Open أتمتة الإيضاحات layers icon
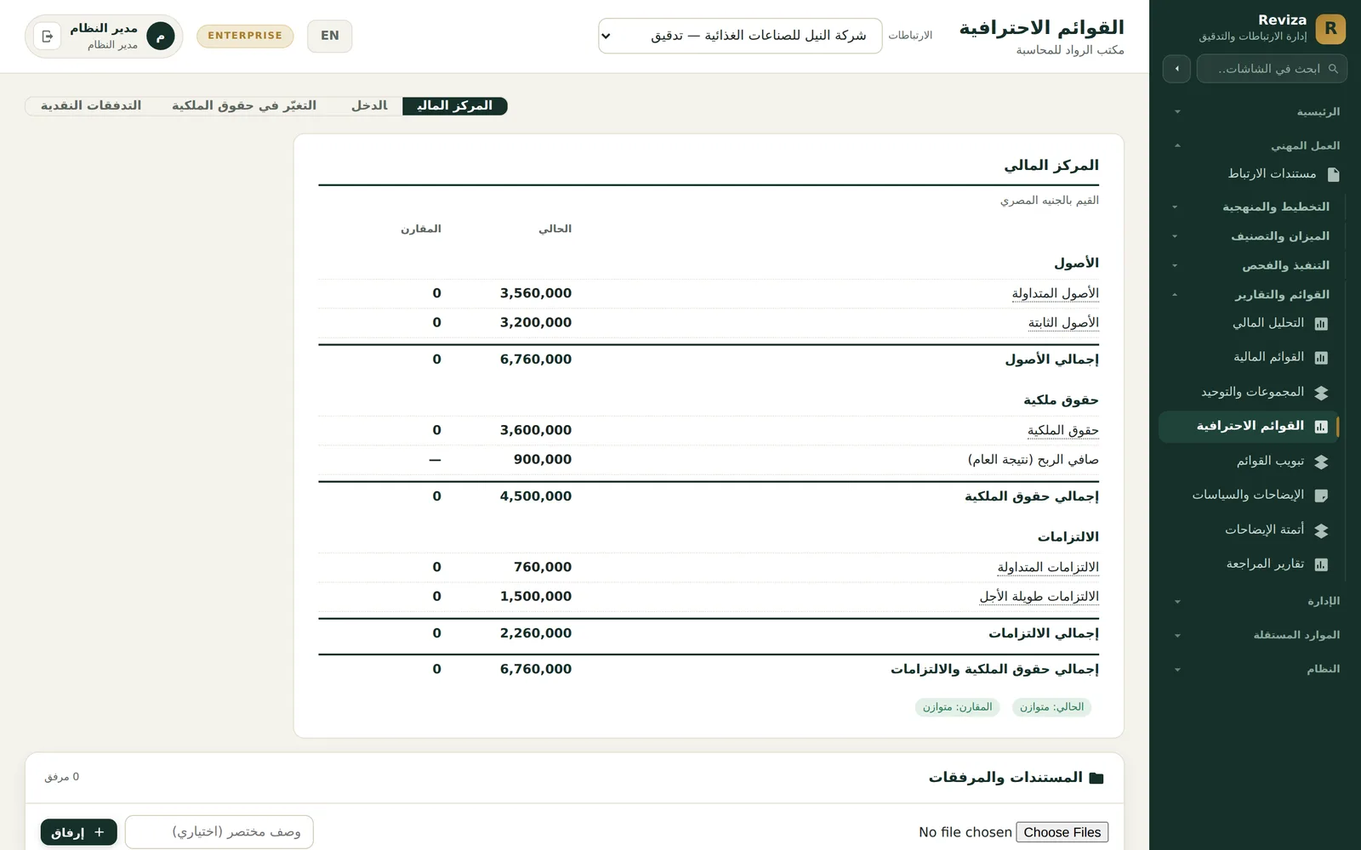Viewport: 1361px width, 850px height. pyautogui.click(x=1321, y=530)
